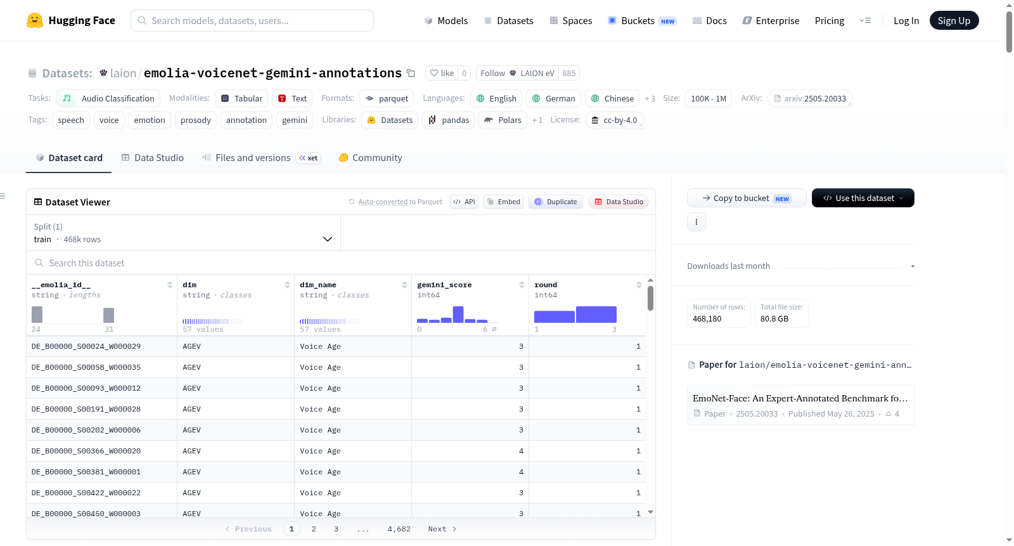Sort by the dim column
1014x546 pixels.
pyautogui.click(x=287, y=285)
